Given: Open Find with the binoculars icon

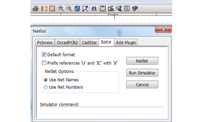Looking at the screenshot, I should [x=94, y=9].
